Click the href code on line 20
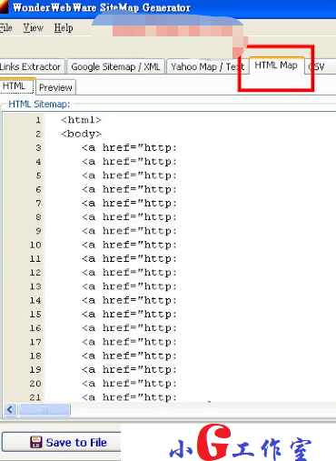 129,384
